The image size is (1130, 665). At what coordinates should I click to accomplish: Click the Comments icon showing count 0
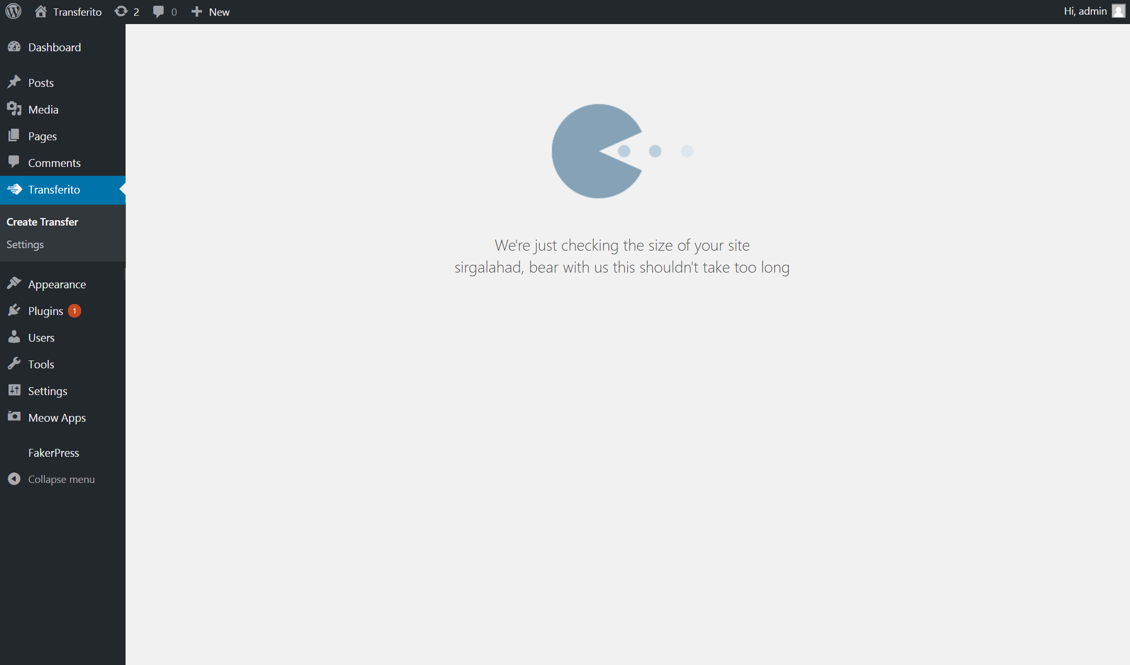(164, 12)
